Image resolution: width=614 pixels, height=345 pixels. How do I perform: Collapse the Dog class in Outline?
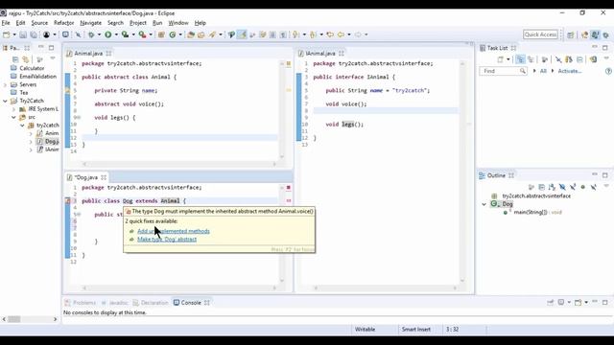click(x=484, y=204)
